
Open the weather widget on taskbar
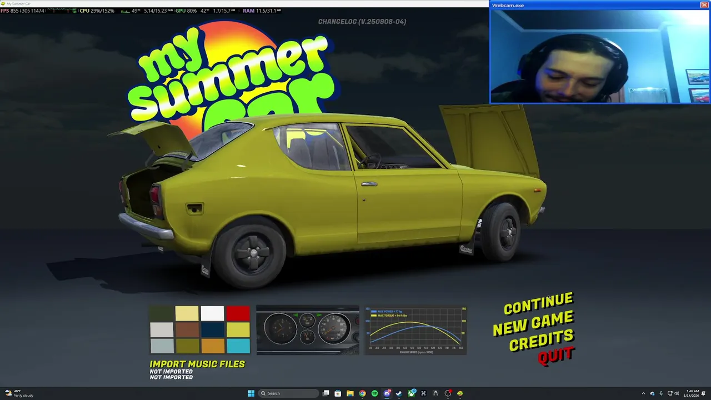point(19,393)
